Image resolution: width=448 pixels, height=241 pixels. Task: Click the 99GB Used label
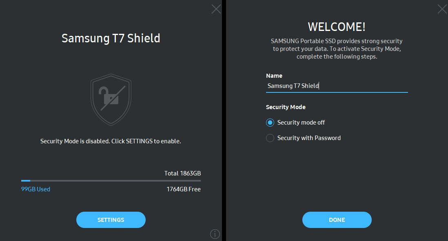[35, 189]
